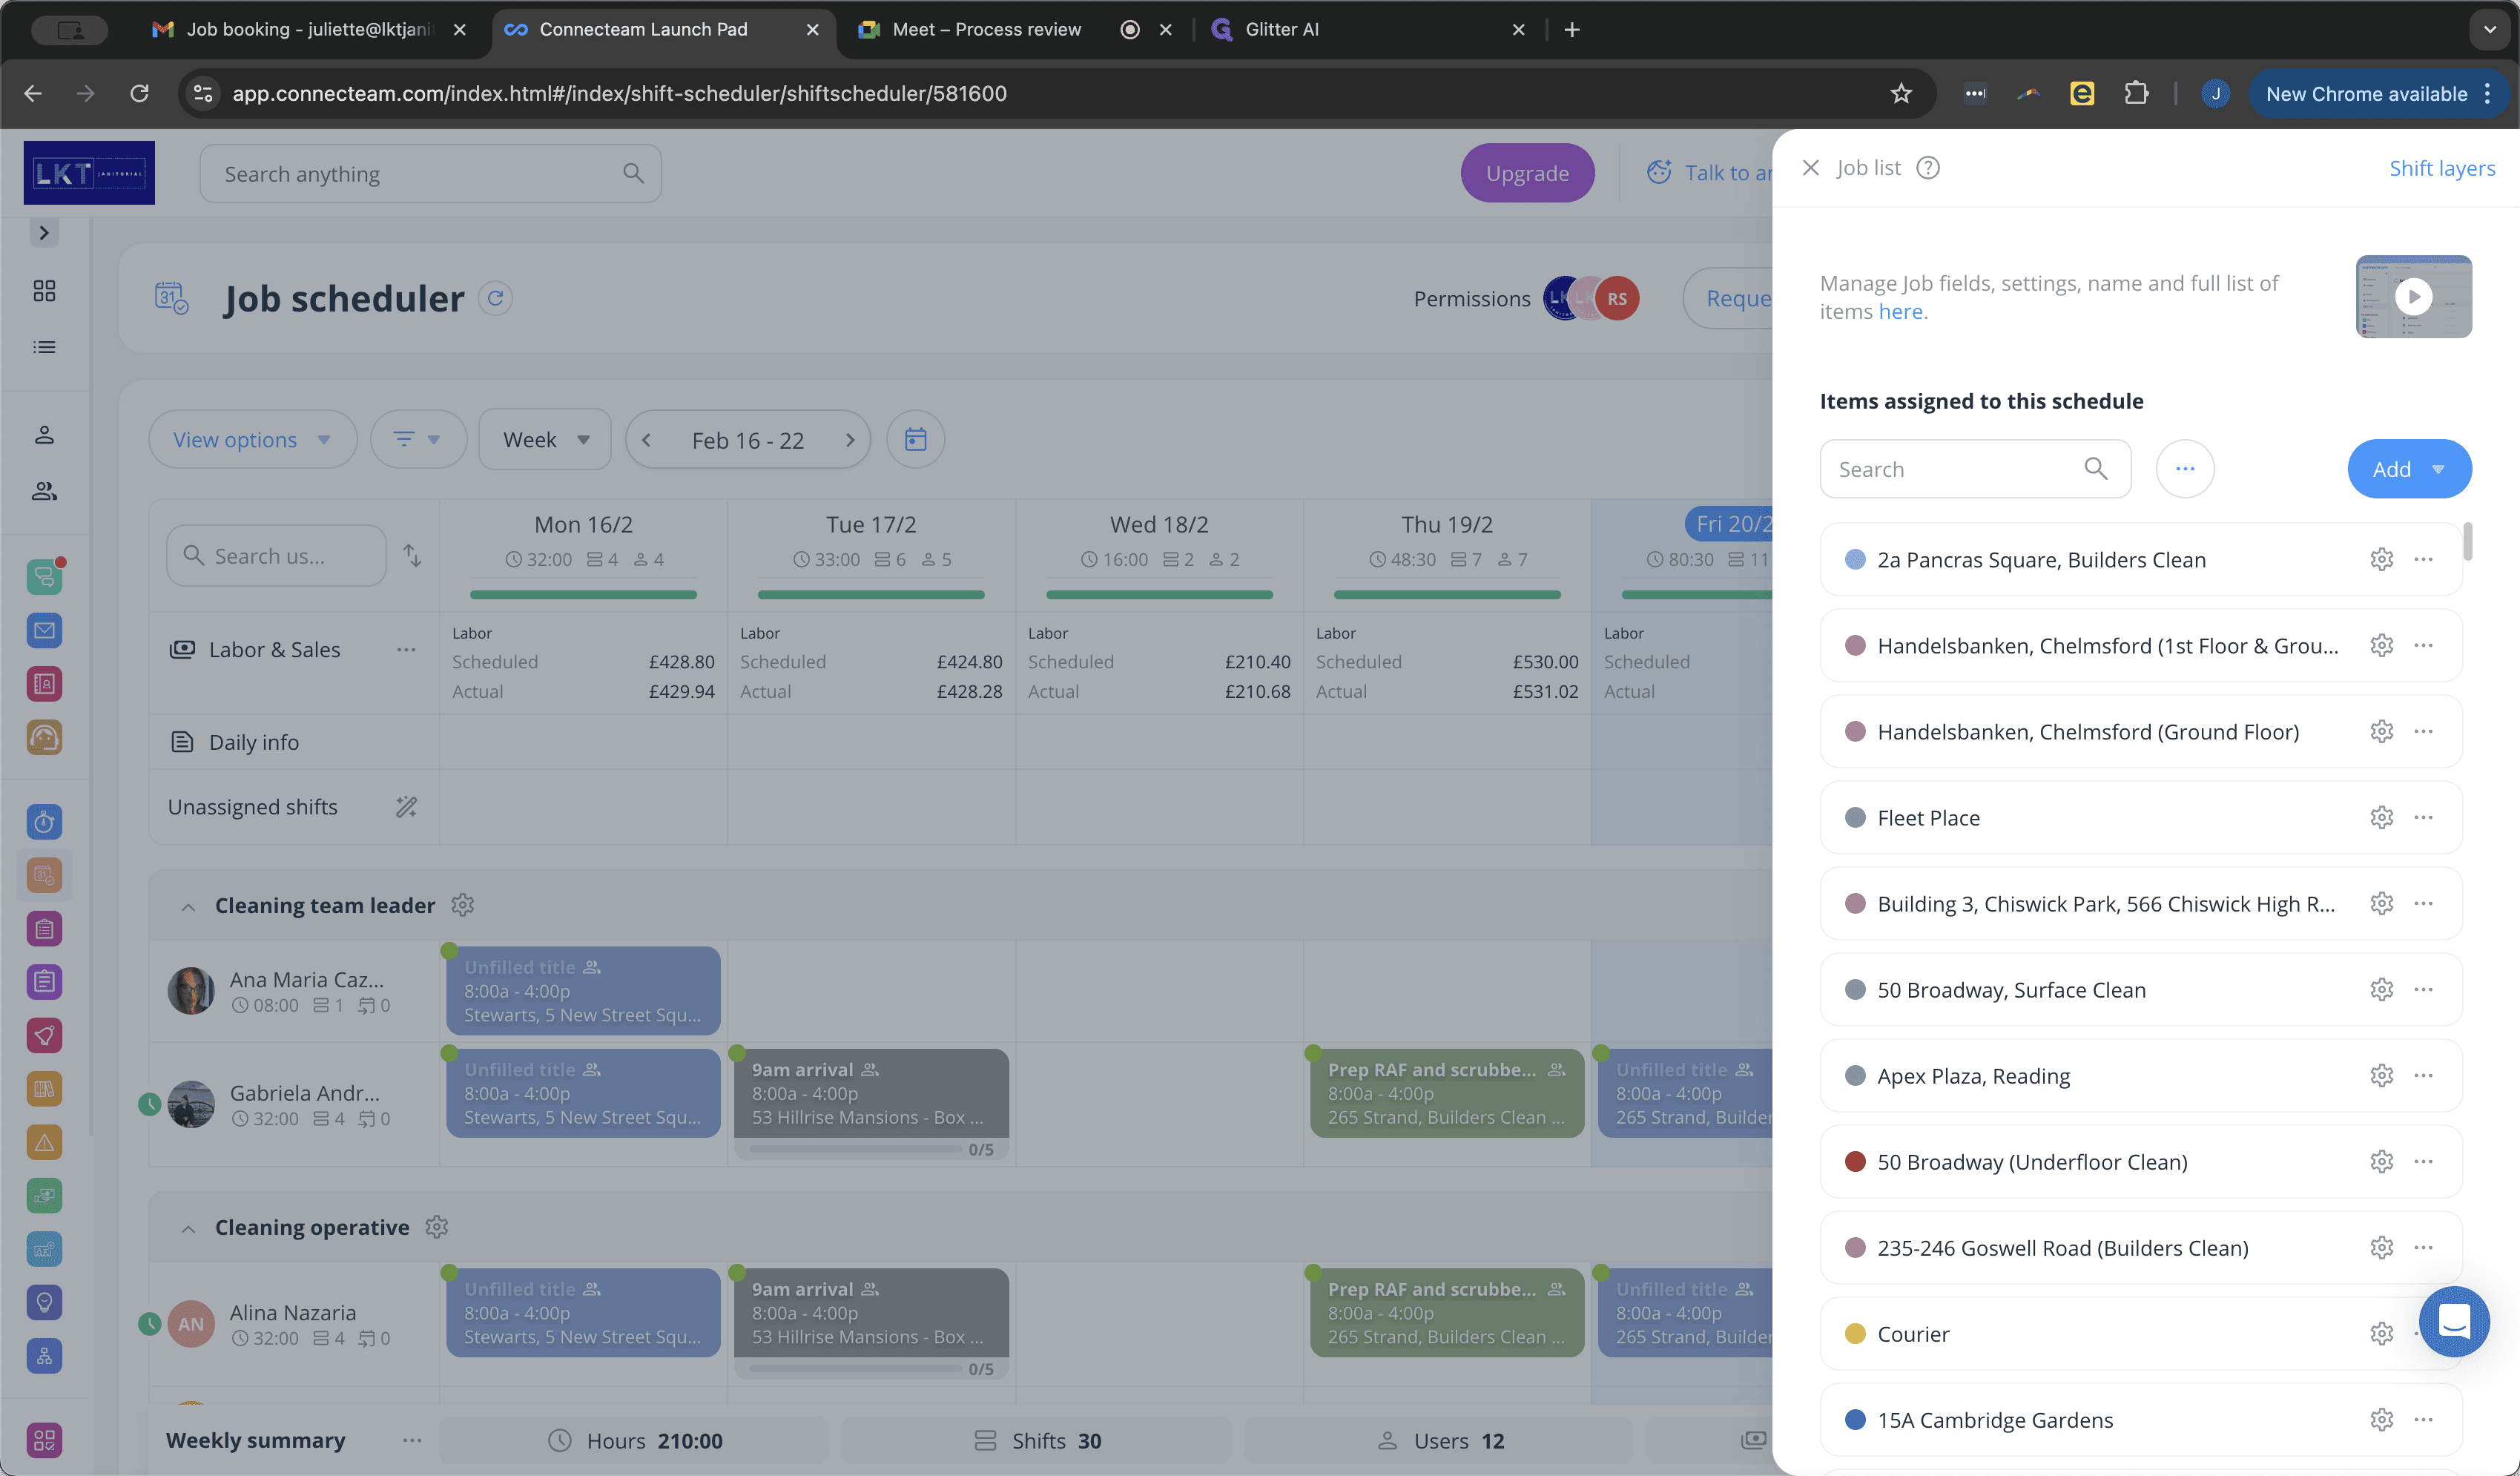The height and width of the screenshot is (1476, 2520).
Task: Go to previous week arrow
Action: click(x=646, y=440)
